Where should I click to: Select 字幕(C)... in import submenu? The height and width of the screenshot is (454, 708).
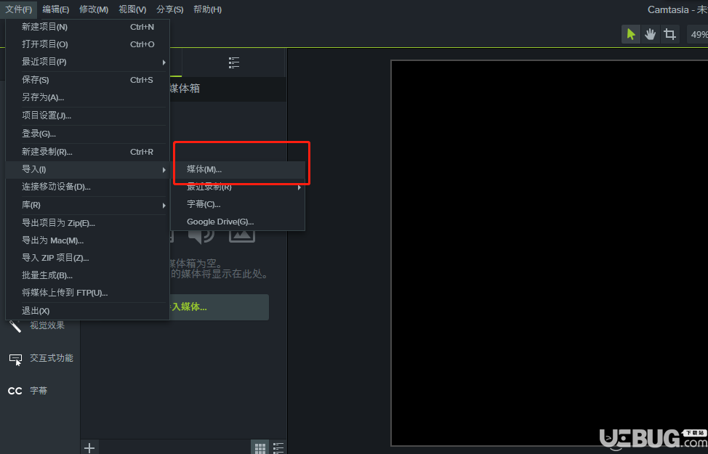point(238,204)
